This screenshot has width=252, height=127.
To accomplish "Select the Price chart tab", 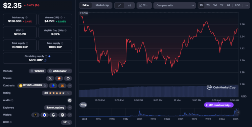I will [85, 5].
